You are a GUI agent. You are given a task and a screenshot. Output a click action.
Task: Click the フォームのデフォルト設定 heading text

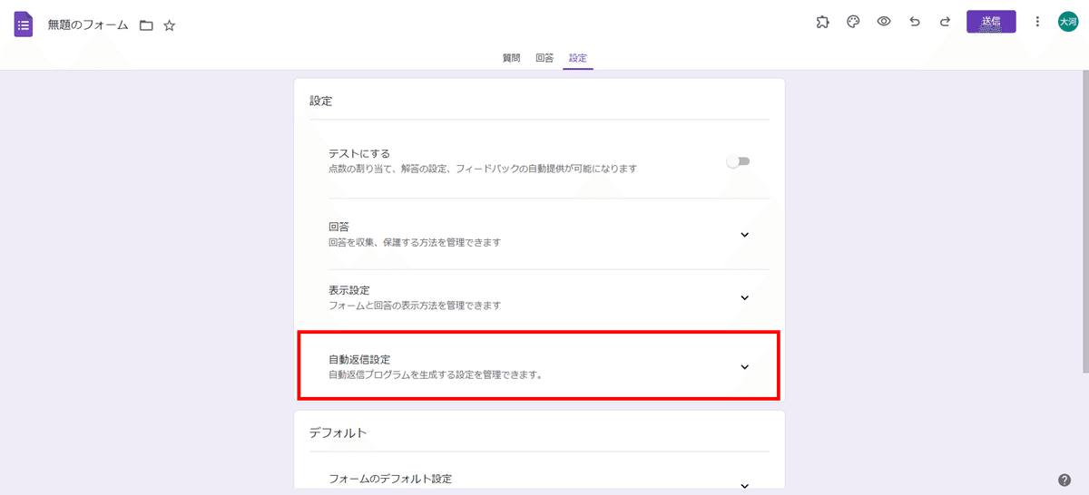(x=390, y=479)
